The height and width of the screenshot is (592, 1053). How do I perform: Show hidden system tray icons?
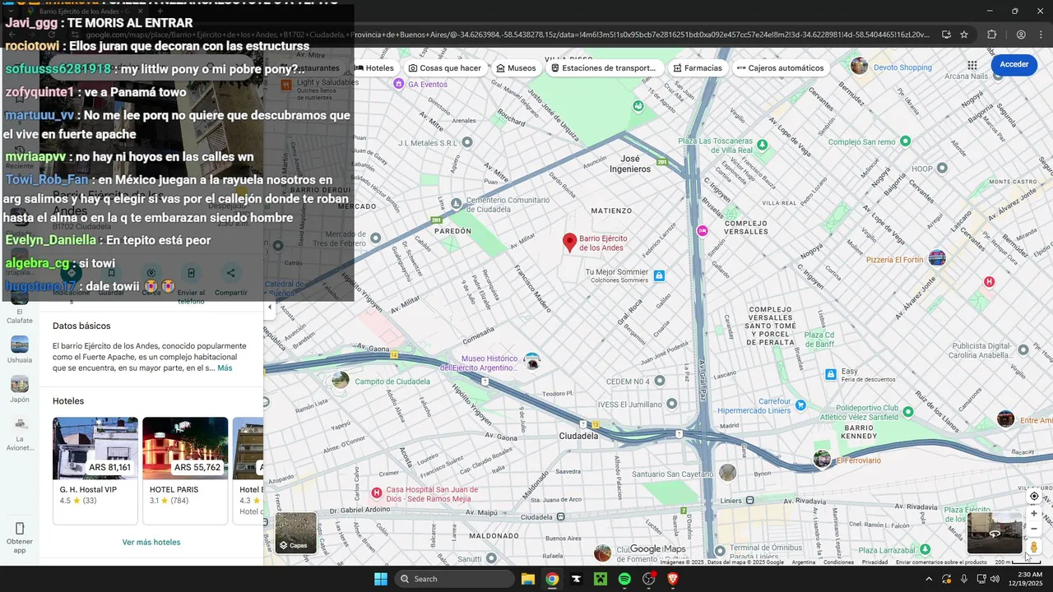coord(929,579)
